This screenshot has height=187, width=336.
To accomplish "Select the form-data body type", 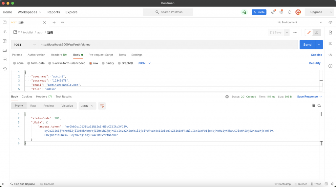I will pos(29,63).
